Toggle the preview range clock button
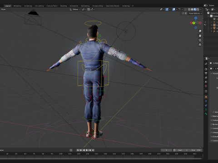This screenshot has height=163, width=218. click(174, 150)
